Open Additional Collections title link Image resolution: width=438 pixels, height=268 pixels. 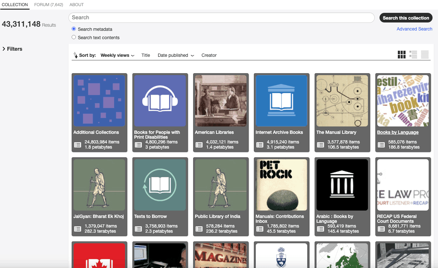[x=96, y=132]
